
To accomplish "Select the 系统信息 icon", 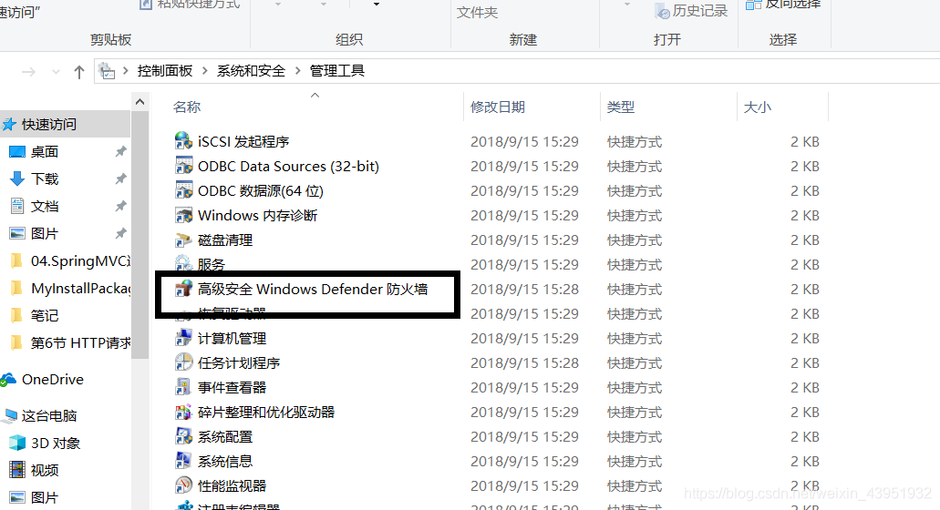I will coord(183,460).
